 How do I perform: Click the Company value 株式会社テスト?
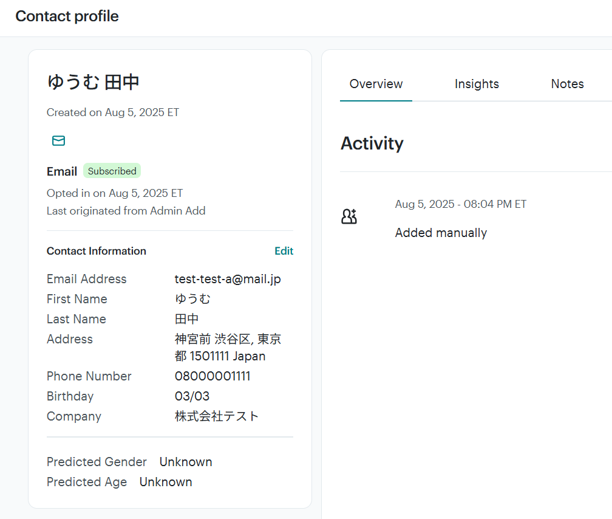click(x=217, y=416)
